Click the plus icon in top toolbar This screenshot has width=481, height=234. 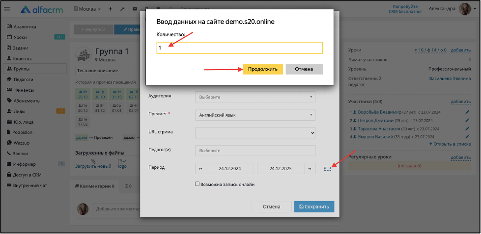[111, 9]
